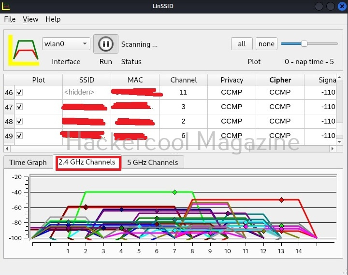Select row number 46 header
348x275 pixels.
[x=9, y=93]
